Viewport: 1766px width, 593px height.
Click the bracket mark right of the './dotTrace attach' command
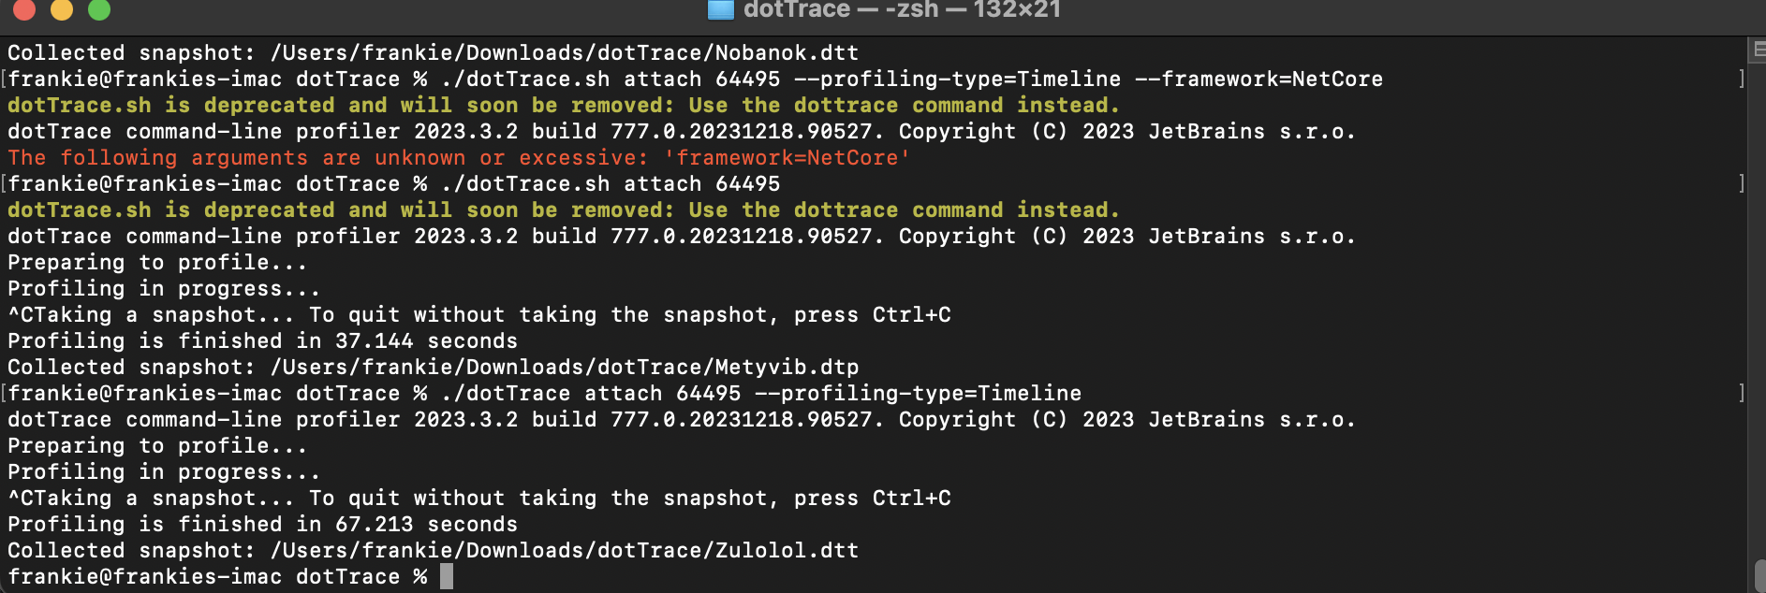coord(1742,393)
